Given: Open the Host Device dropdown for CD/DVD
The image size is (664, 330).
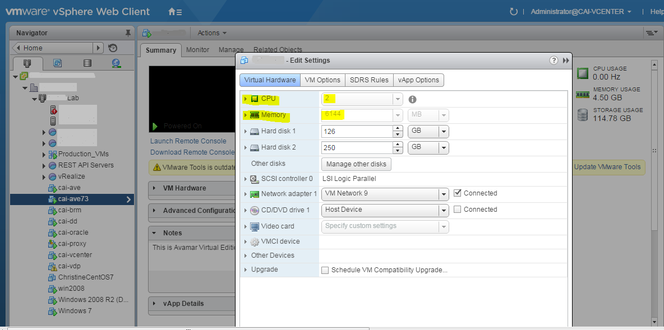Looking at the screenshot, I should point(443,210).
